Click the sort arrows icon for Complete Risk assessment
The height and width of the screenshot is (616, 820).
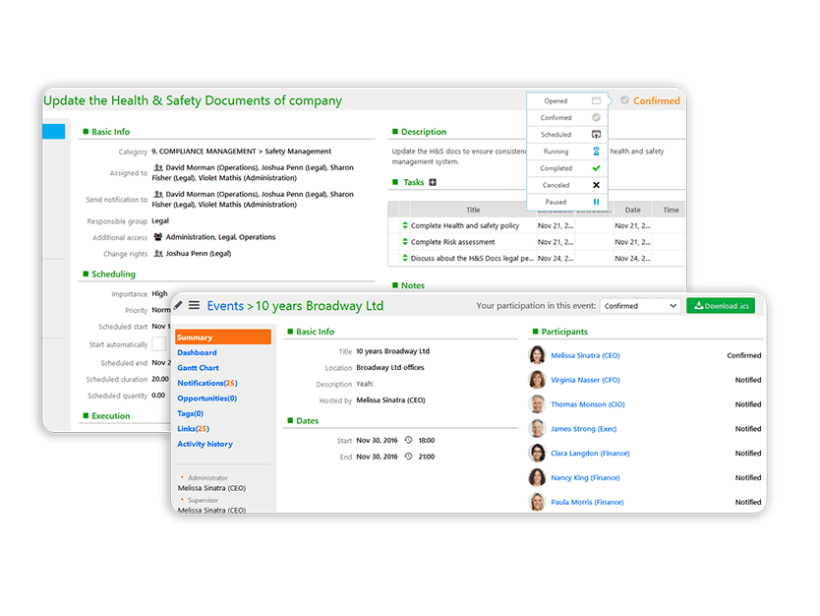pyautogui.click(x=405, y=242)
